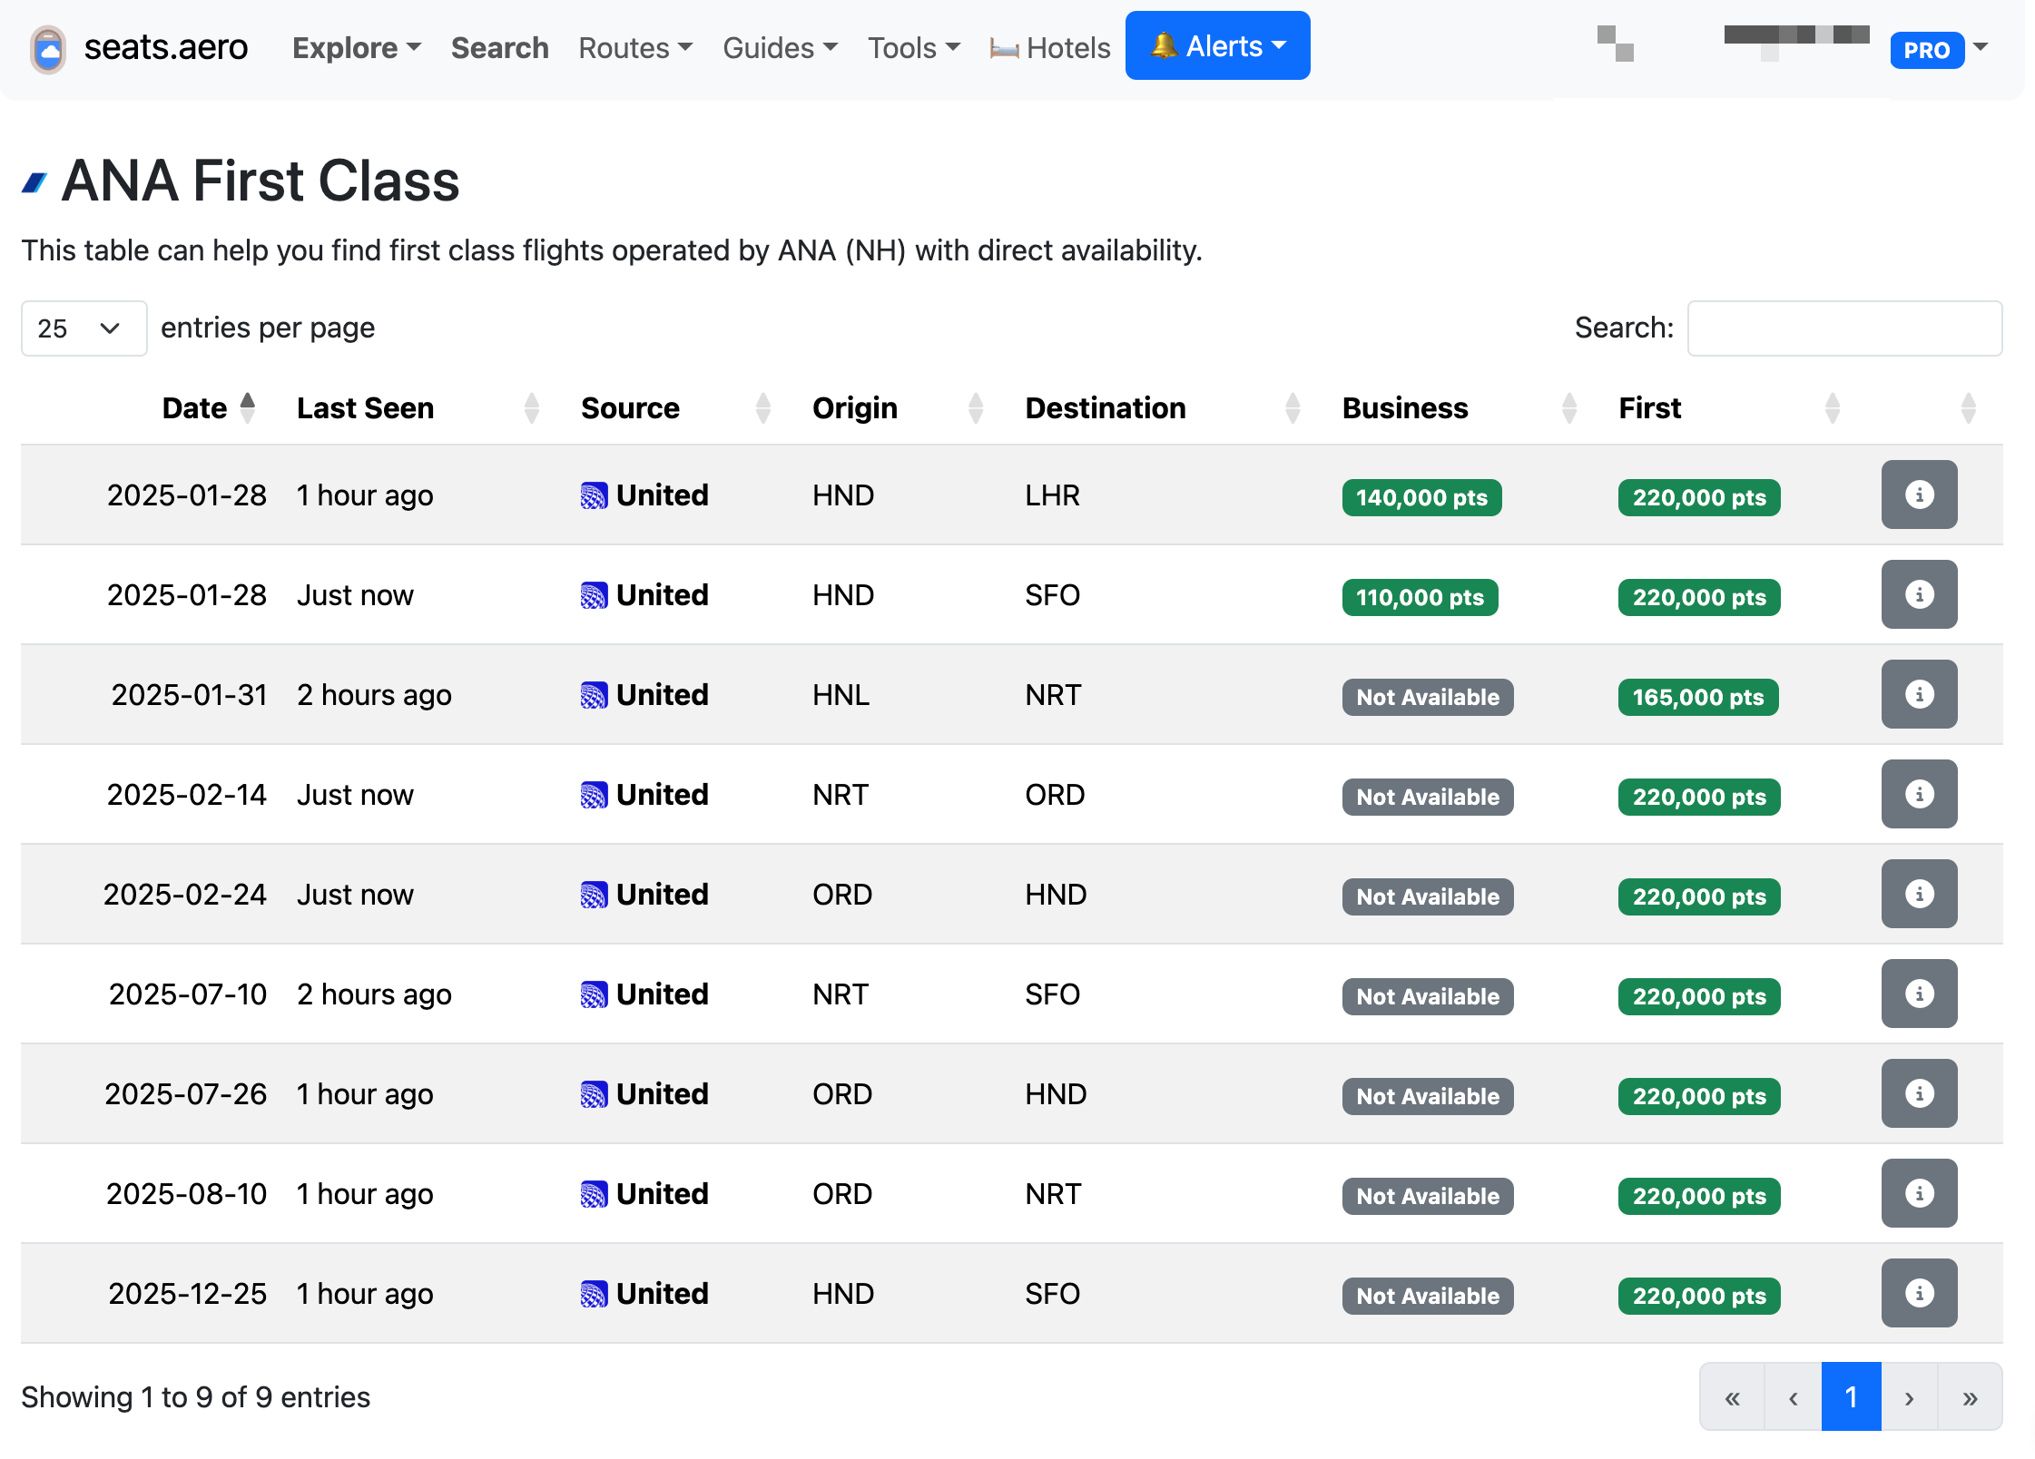Viewport: 2035px width, 1459px height.
Task: Open info for 2025-01-31 HNL to NRT flight
Action: (1919, 694)
